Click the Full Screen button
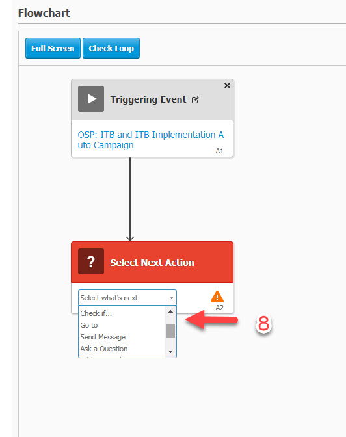 tap(53, 48)
